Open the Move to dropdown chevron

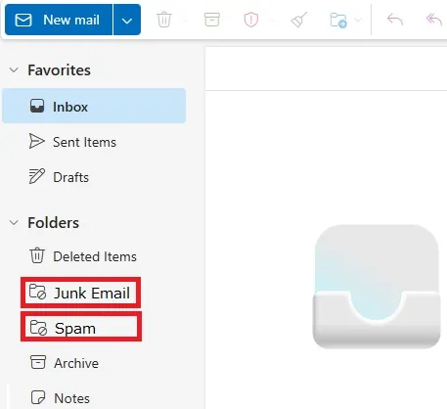[x=358, y=21]
